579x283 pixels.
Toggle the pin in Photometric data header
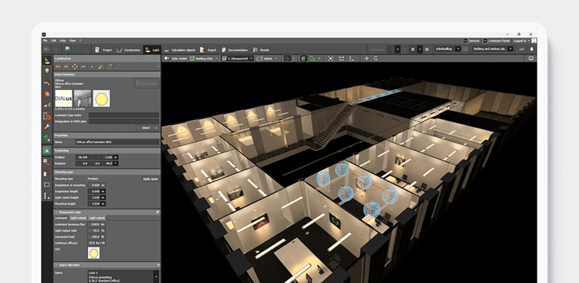click(157, 212)
